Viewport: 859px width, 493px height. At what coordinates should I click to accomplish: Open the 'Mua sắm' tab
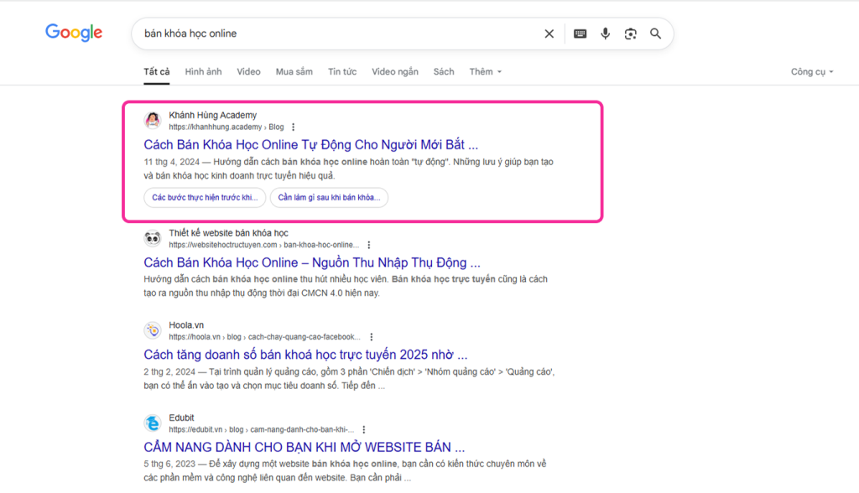[294, 72]
